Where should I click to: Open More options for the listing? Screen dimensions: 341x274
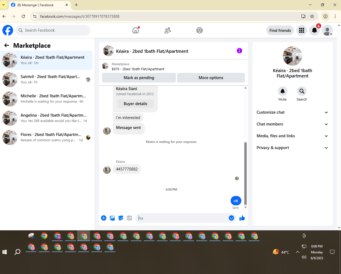(x=211, y=78)
